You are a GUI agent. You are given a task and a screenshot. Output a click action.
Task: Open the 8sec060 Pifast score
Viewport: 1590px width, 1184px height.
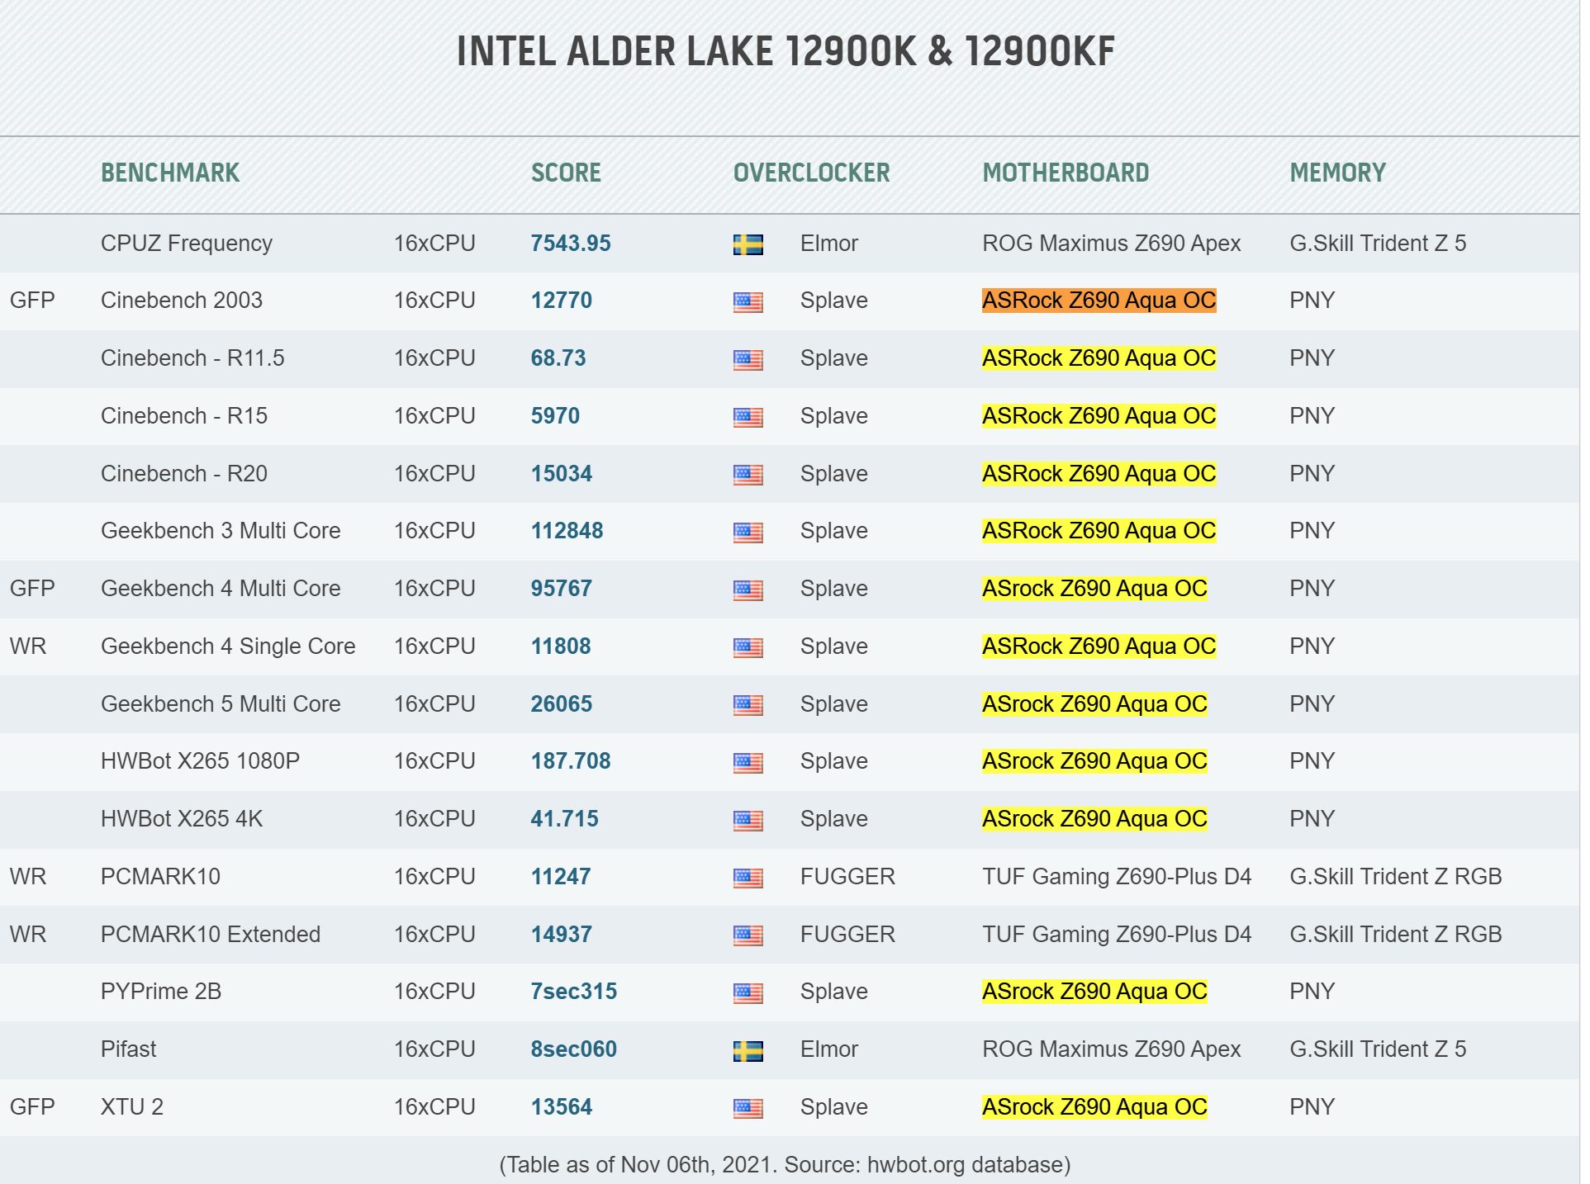tap(574, 1049)
